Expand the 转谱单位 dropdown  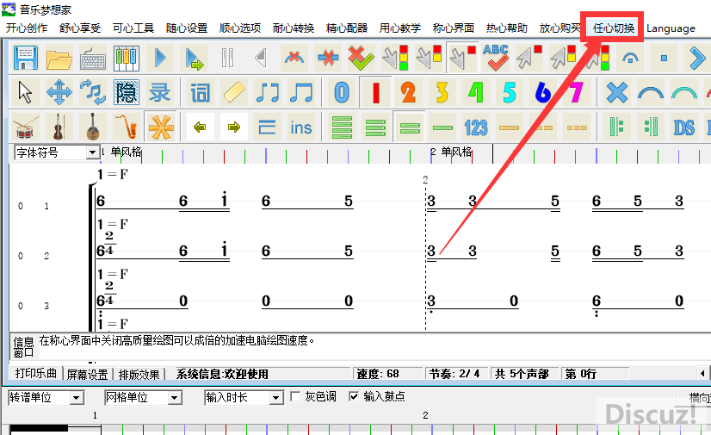[77, 398]
